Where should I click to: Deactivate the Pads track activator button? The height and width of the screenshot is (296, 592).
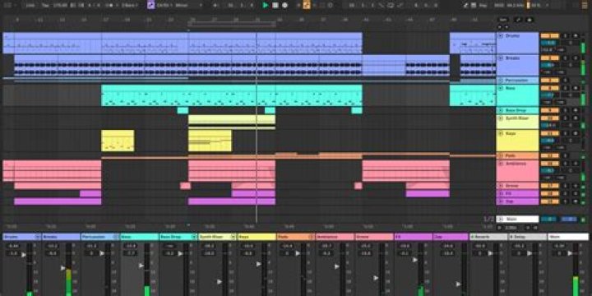pos(550,155)
